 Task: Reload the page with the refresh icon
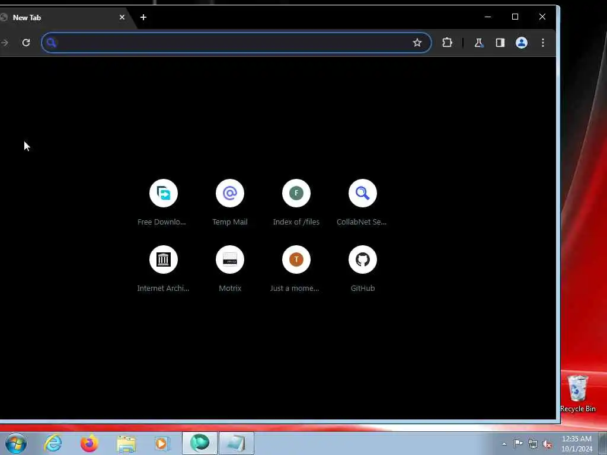pyautogui.click(x=26, y=43)
